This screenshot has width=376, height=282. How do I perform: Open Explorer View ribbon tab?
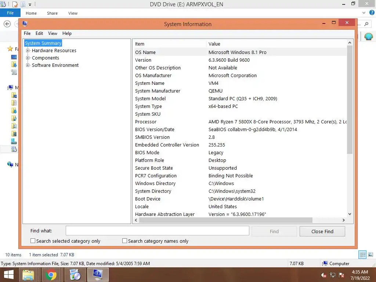coord(73,13)
